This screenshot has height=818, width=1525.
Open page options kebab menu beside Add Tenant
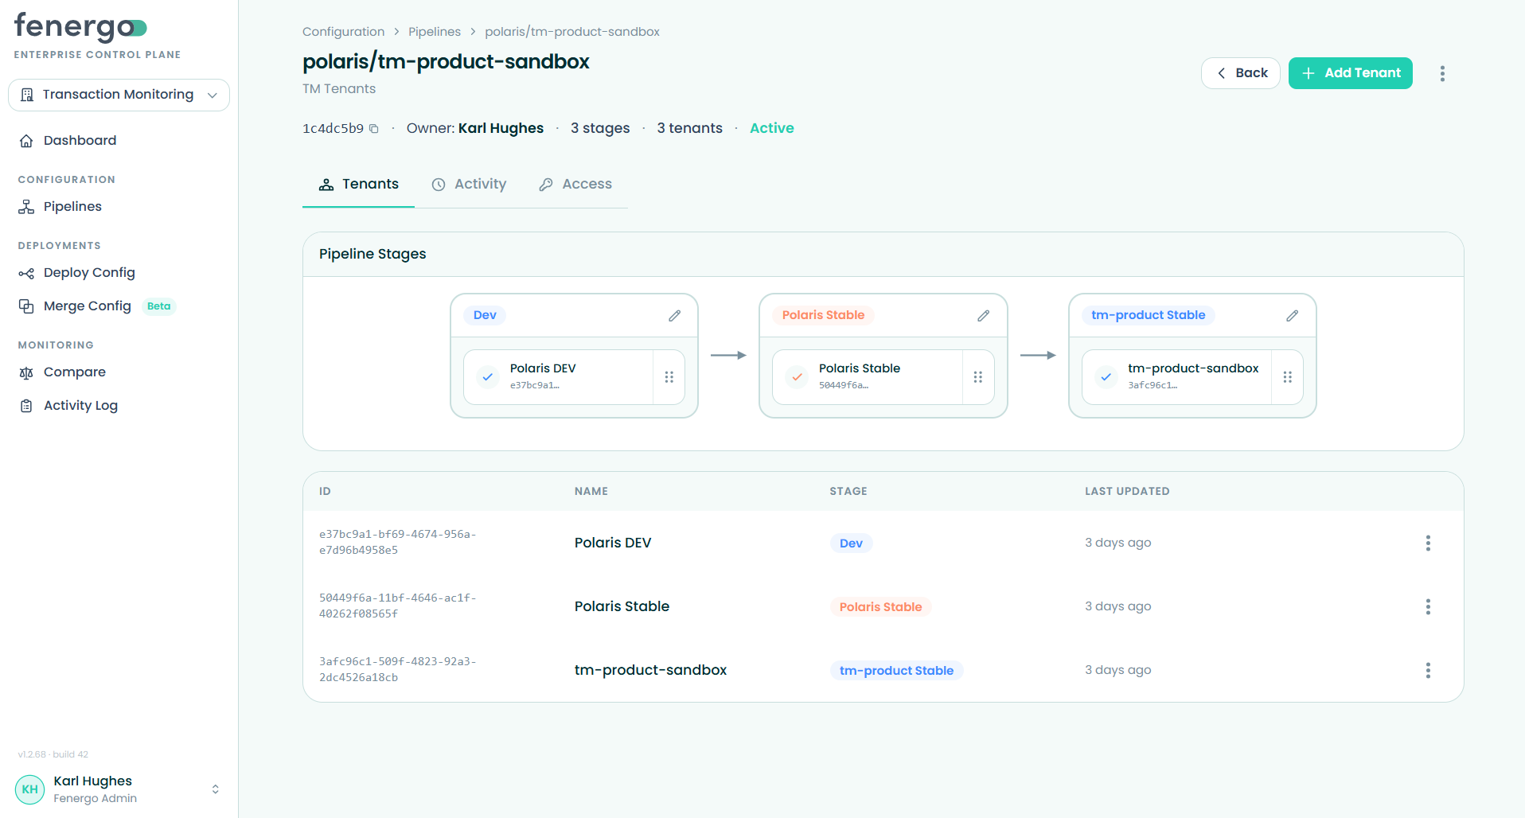tap(1441, 73)
